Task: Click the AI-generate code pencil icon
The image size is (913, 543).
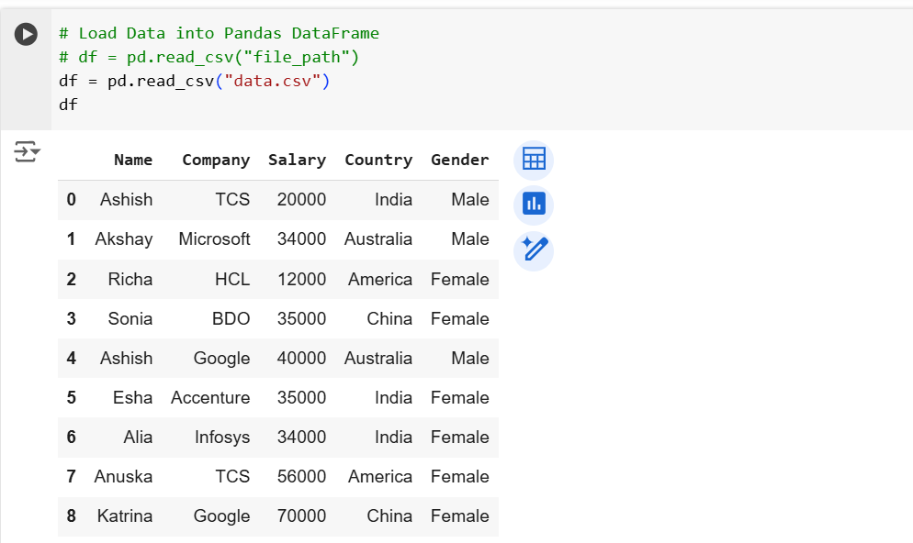Action: click(x=534, y=249)
